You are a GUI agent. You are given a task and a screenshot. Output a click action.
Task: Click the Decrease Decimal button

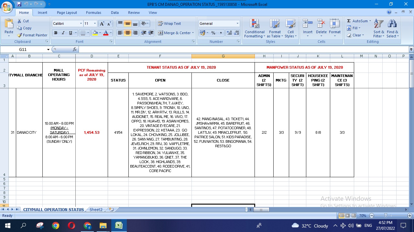[236, 33]
